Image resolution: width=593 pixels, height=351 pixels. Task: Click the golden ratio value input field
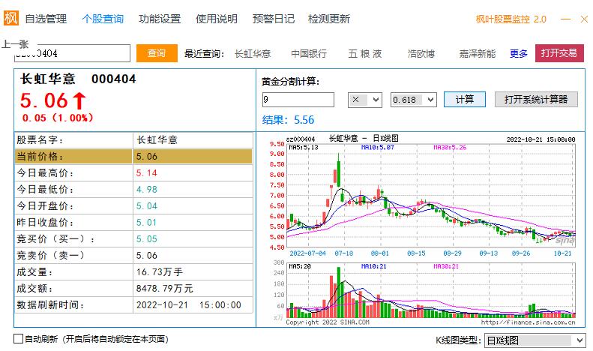(x=298, y=100)
